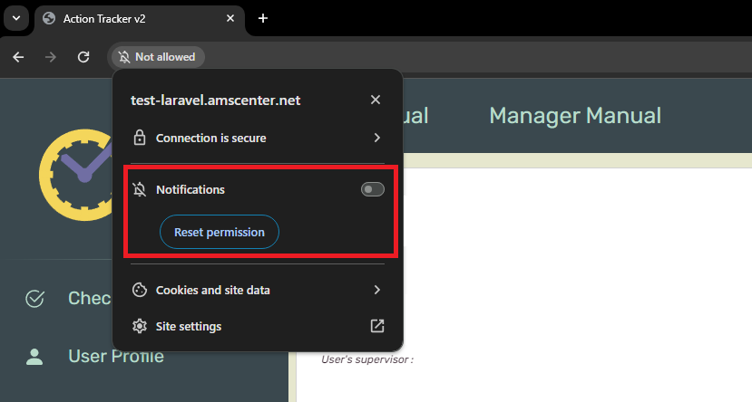Close the site information popup
This screenshot has height=402, width=752.
coord(376,100)
